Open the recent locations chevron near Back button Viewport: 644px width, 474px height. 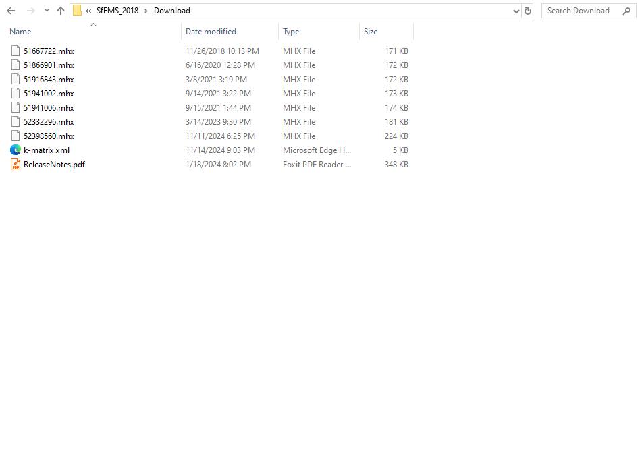46,10
